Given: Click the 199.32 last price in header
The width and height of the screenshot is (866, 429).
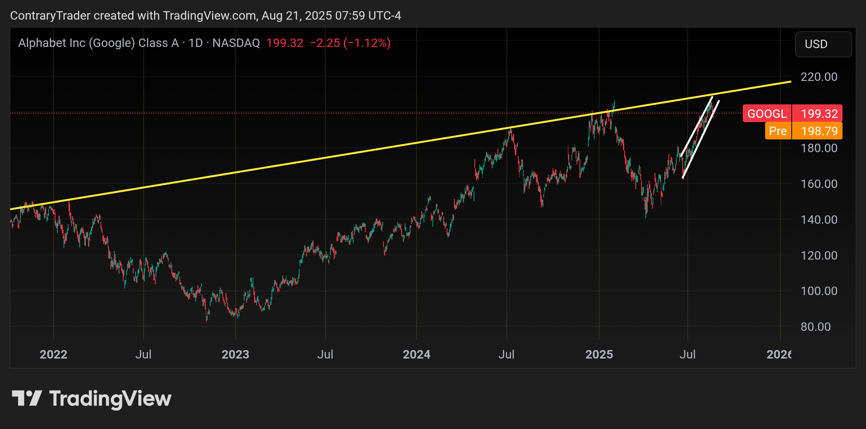Looking at the screenshot, I should (x=285, y=43).
